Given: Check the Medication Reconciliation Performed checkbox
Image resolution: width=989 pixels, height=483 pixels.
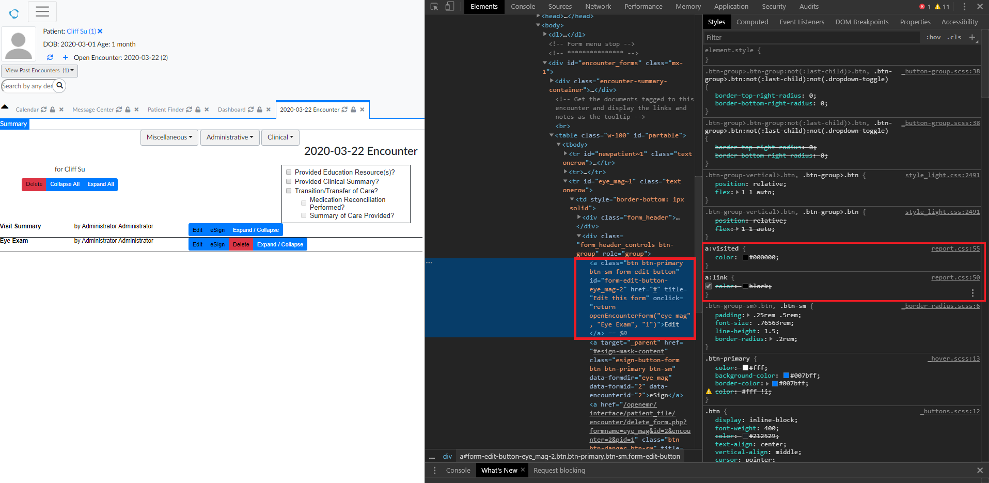Looking at the screenshot, I should 304,202.
